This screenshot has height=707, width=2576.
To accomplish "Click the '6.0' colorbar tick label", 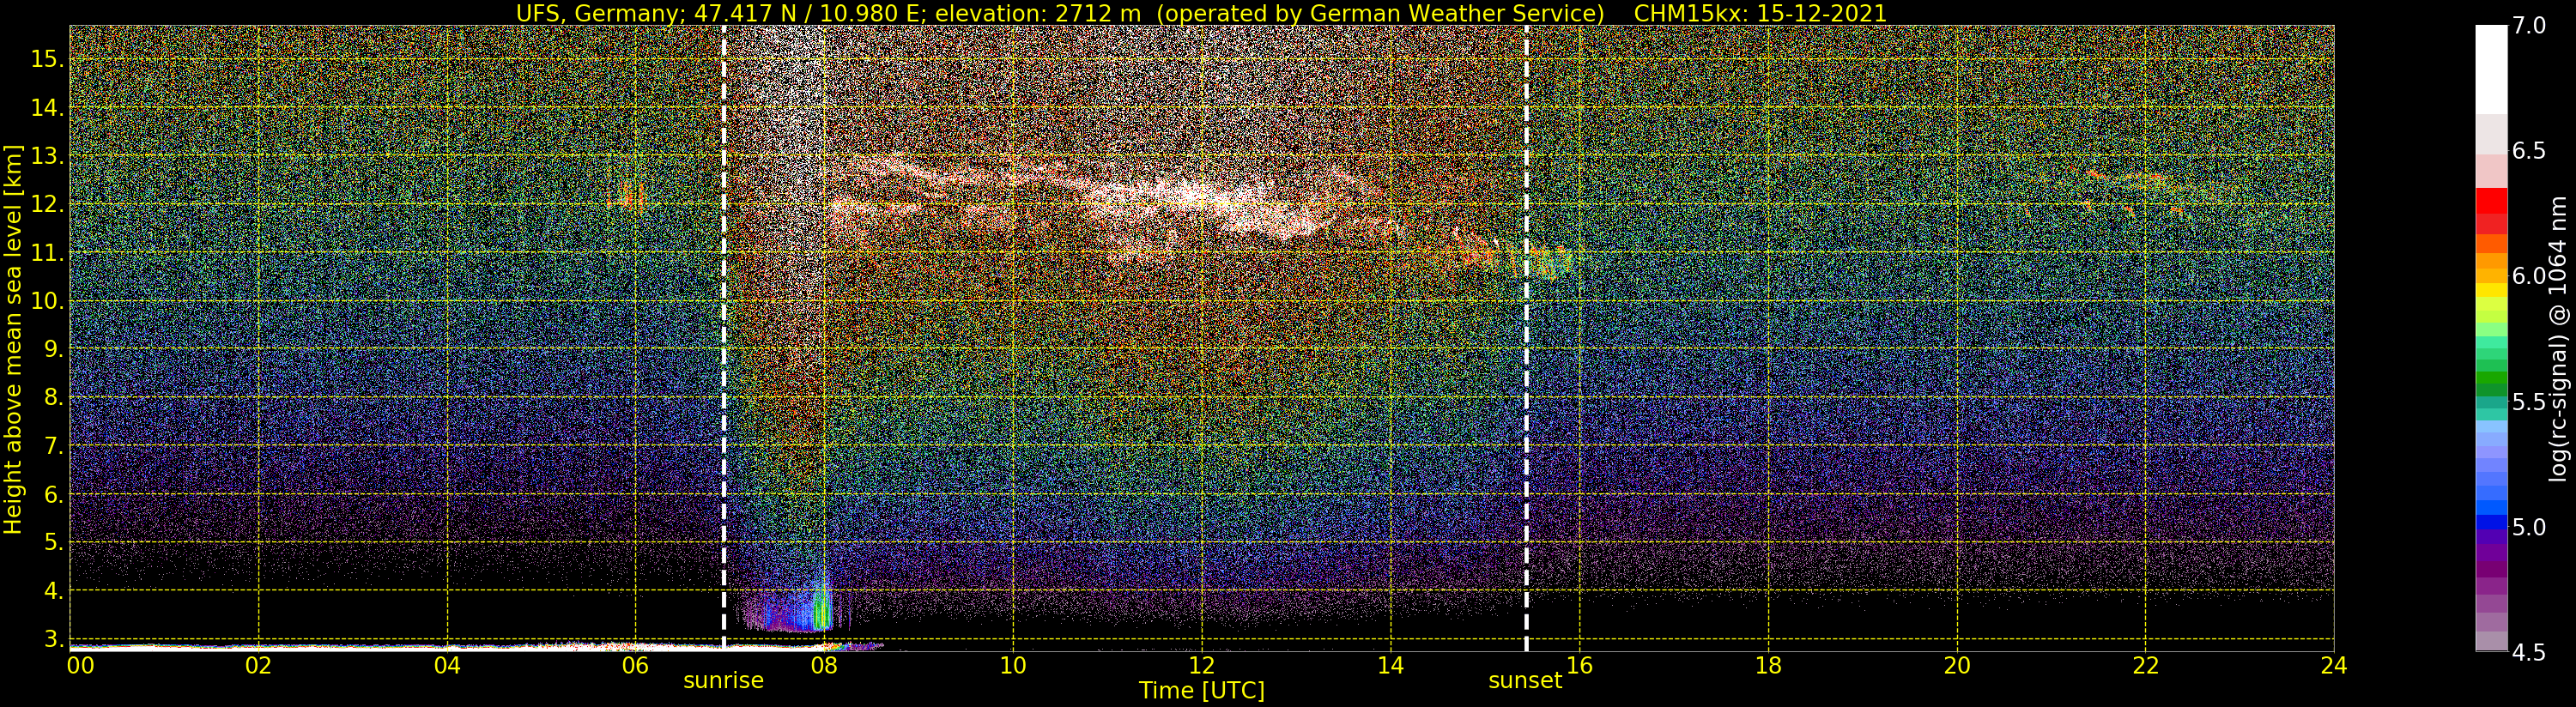I will tap(2527, 276).
